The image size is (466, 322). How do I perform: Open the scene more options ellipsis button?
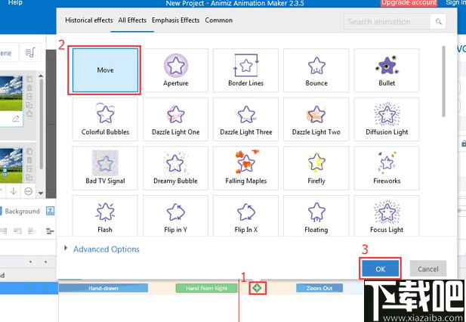[x=28, y=191]
